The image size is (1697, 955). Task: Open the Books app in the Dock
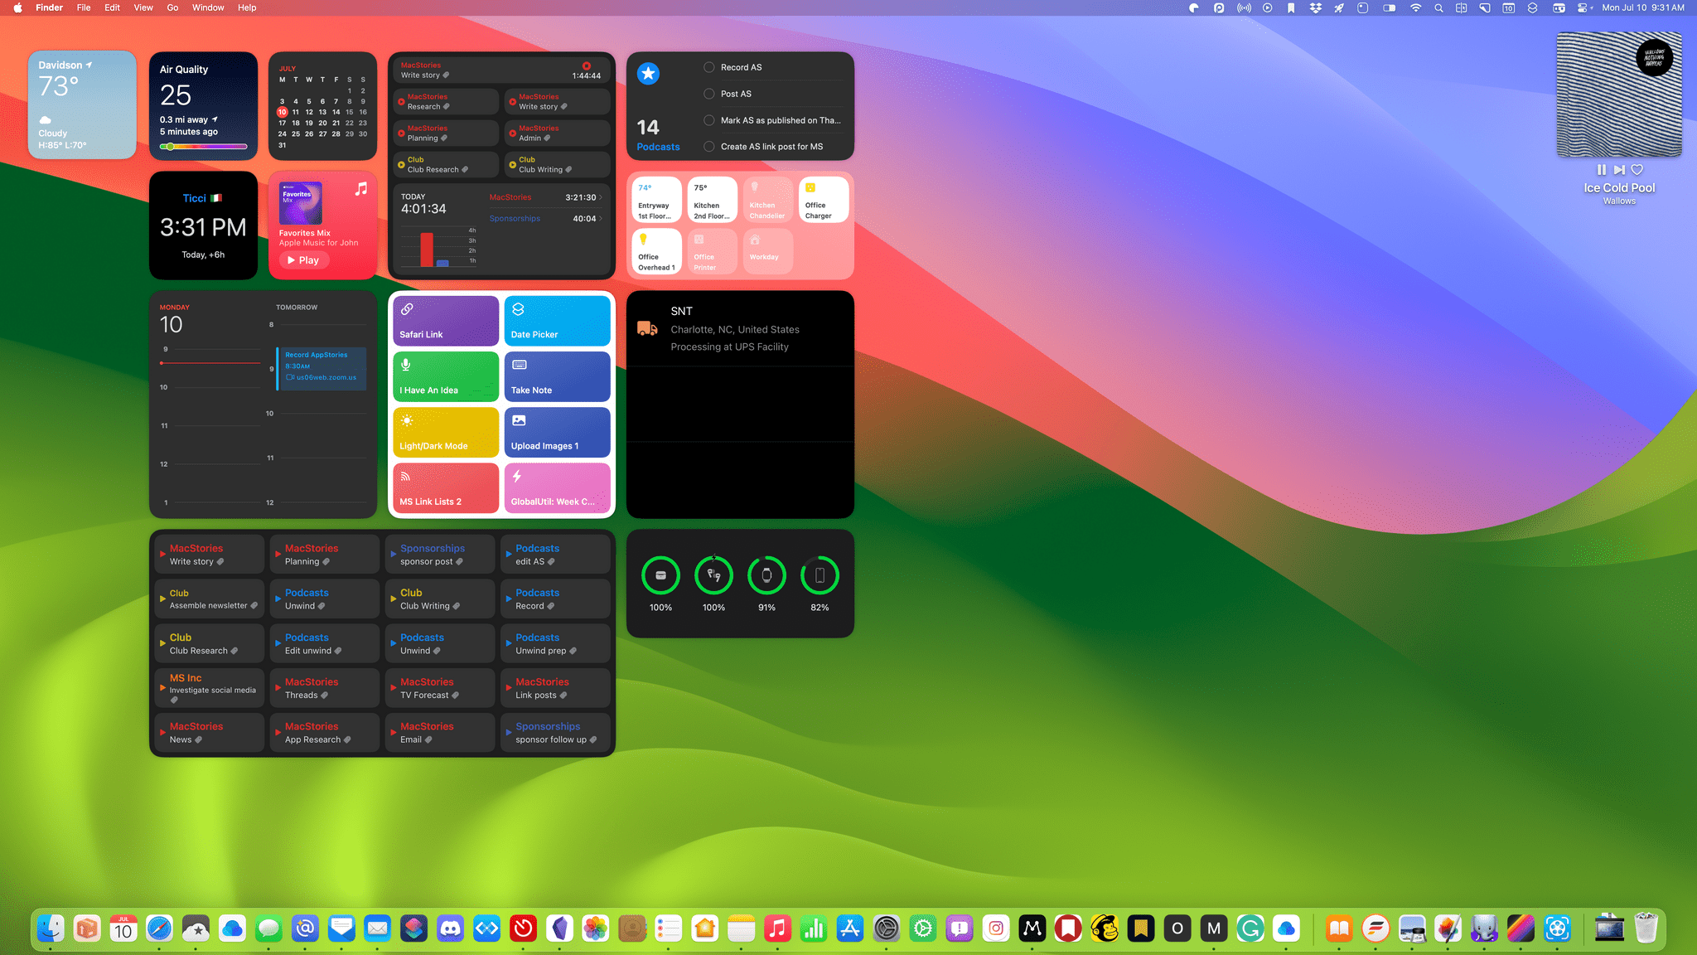coord(1339,928)
